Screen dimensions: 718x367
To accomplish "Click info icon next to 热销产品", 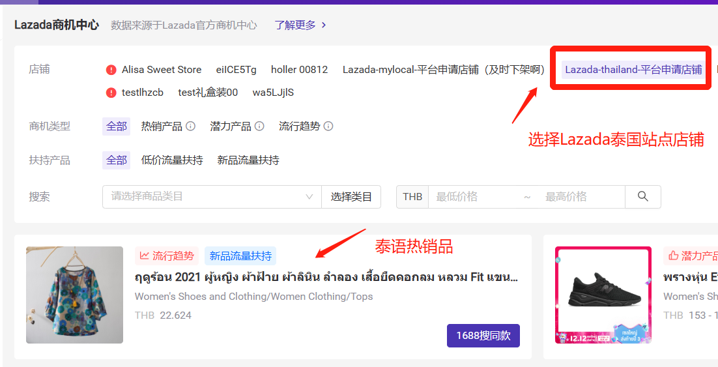I will point(190,126).
